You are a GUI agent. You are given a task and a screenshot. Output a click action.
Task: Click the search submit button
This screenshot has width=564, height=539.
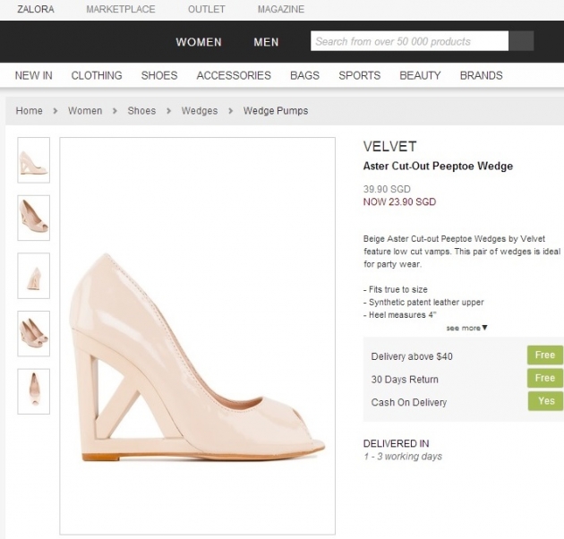coord(521,41)
